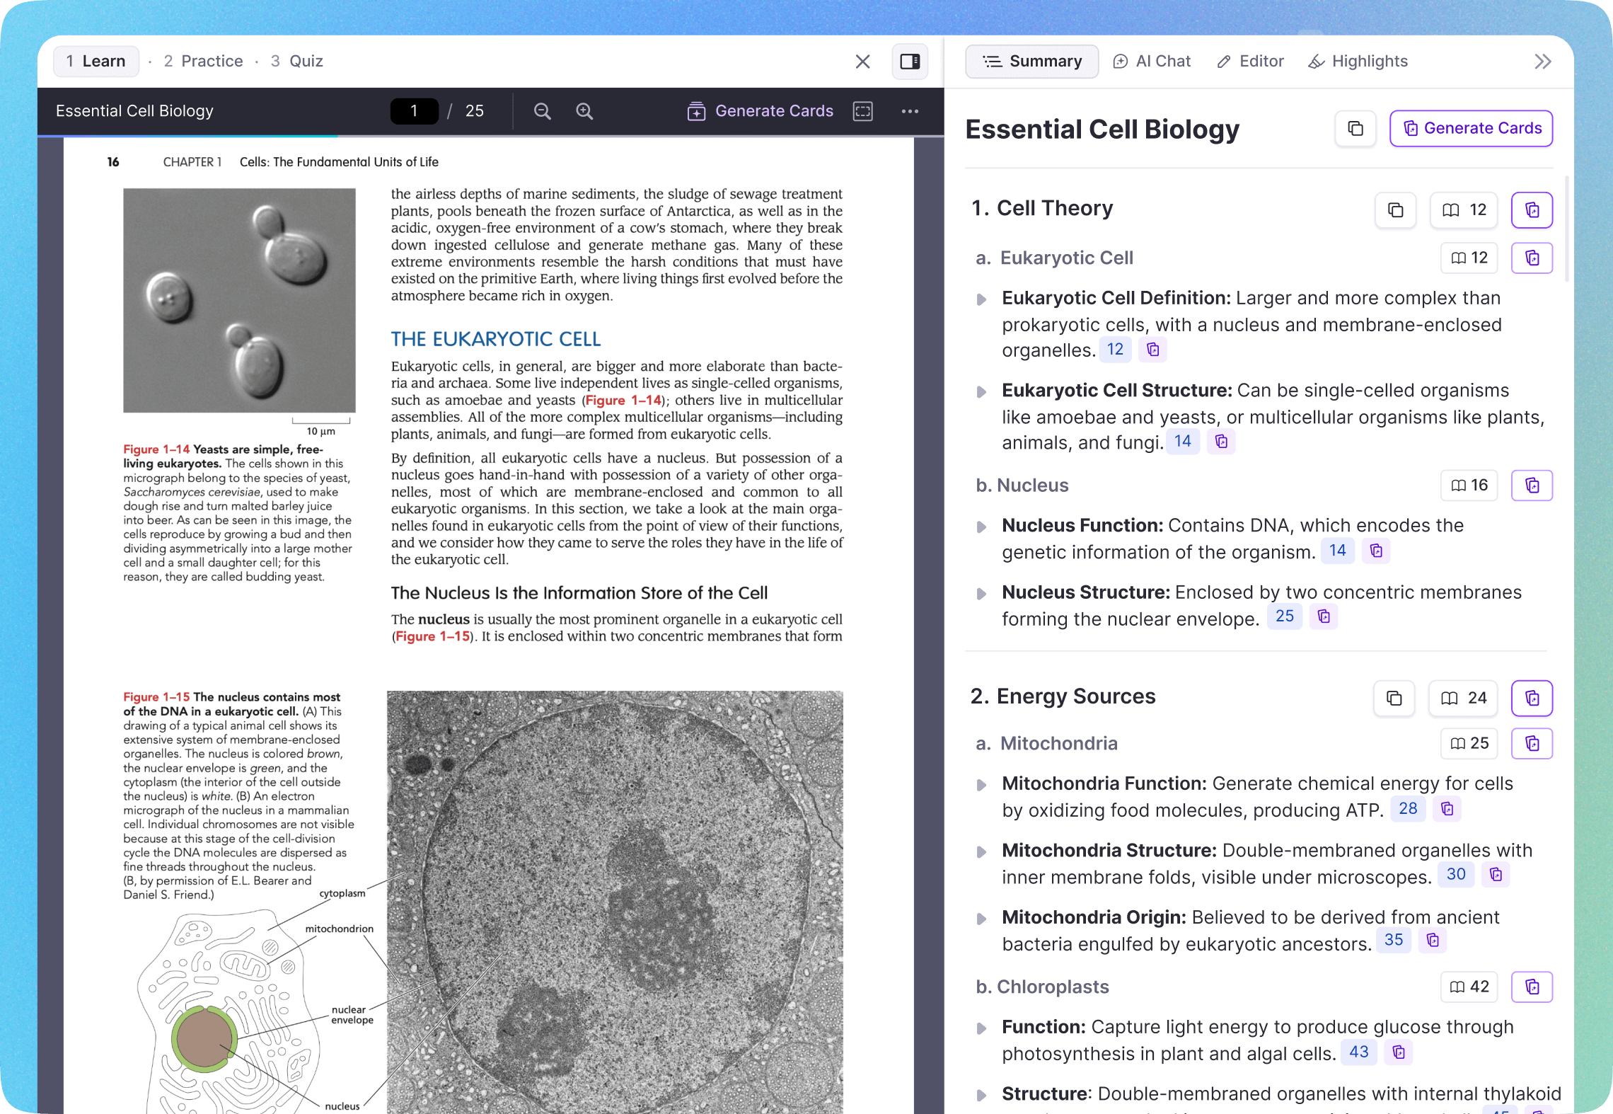Zoom out of the PDF page

point(542,111)
